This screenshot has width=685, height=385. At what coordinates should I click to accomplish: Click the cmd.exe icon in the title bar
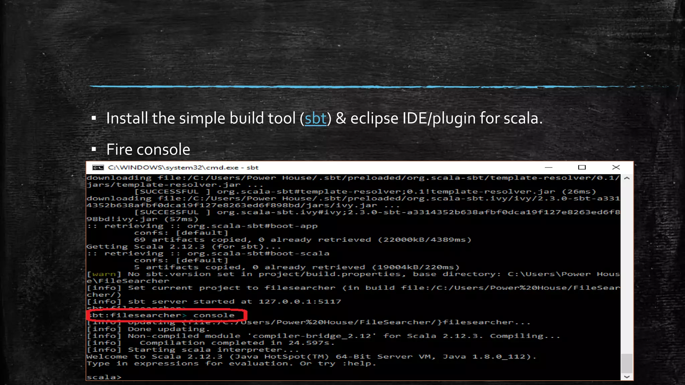coord(98,167)
